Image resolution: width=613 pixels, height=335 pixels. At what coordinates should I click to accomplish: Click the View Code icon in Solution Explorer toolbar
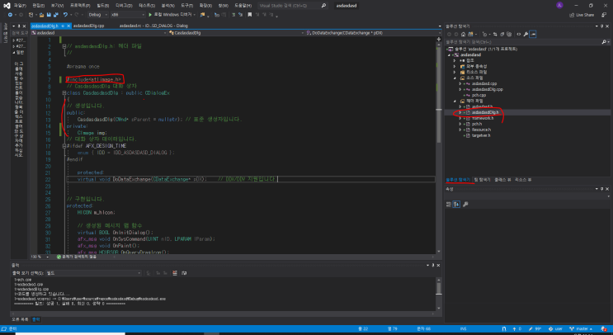click(519, 34)
